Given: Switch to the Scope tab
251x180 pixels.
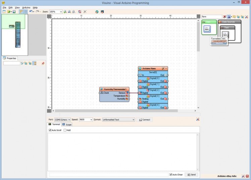Looking at the screenshot, I should coord(67,124).
